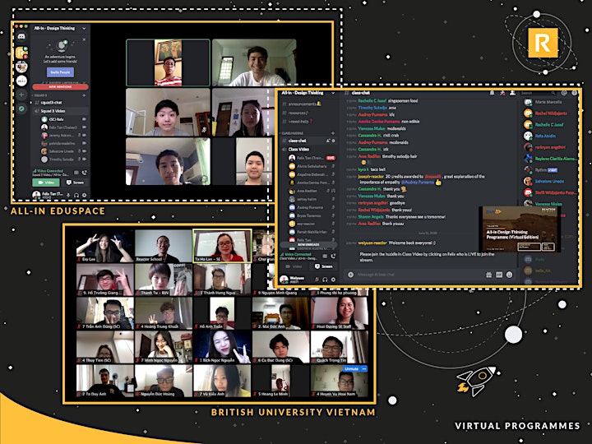Share your screen in Squad 3 Video

click(x=75, y=183)
